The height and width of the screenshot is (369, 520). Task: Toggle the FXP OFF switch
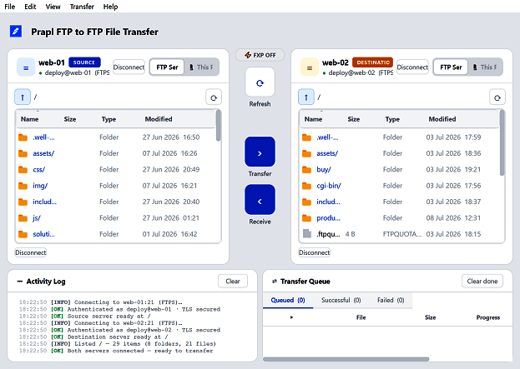tap(260, 55)
